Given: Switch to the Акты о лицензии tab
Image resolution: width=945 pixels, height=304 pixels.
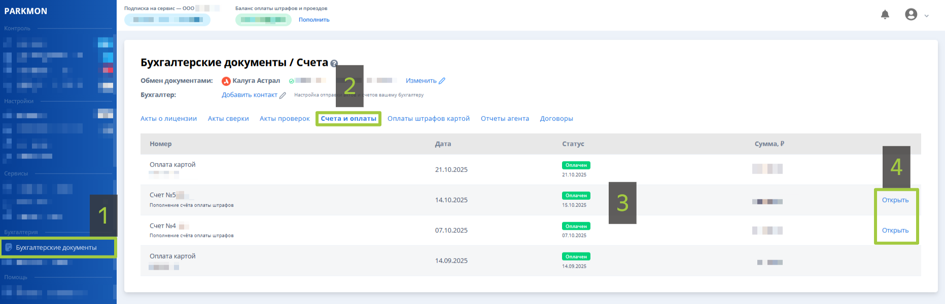Looking at the screenshot, I should (x=168, y=119).
